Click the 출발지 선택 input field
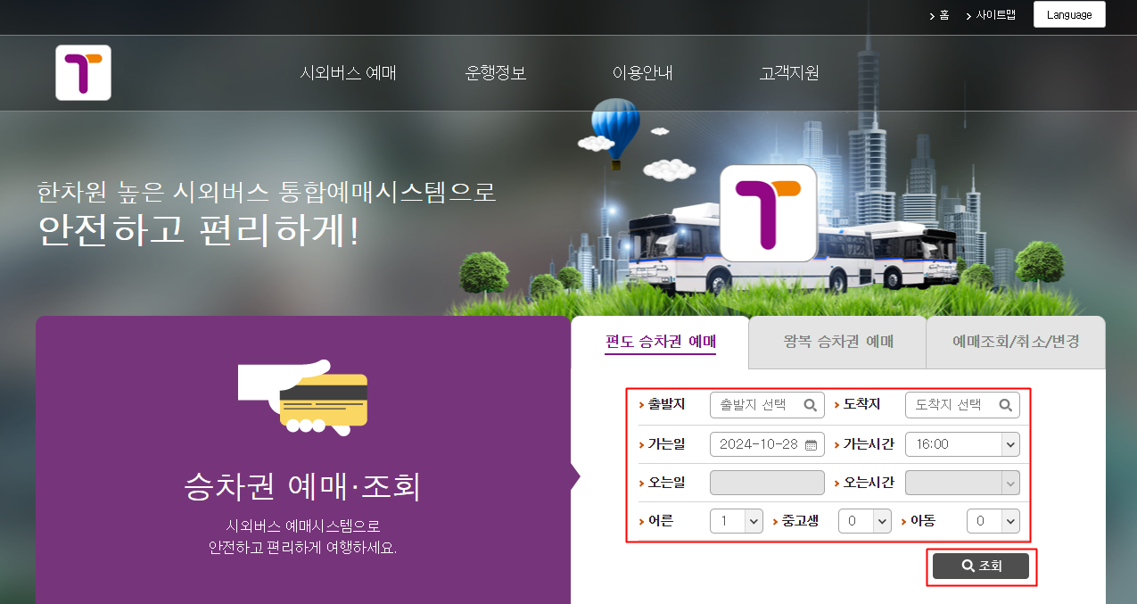The width and height of the screenshot is (1137, 604). pyautogui.click(x=767, y=405)
